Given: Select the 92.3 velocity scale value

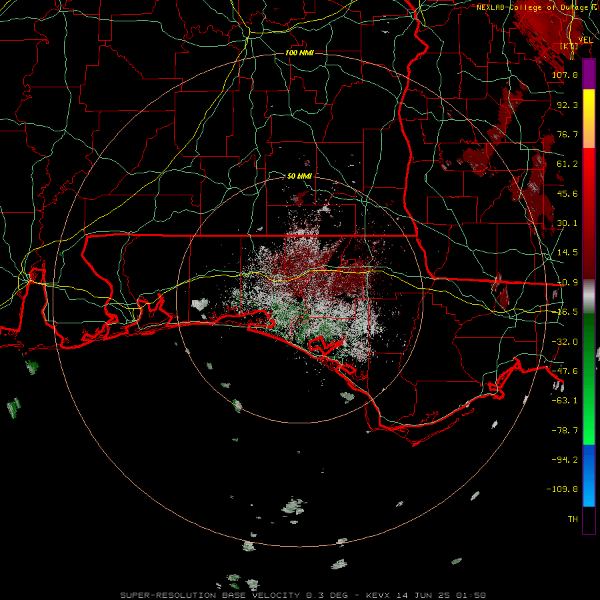Looking at the screenshot, I should [567, 105].
